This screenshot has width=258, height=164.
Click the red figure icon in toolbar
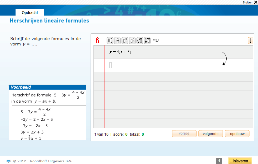[98, 40]
